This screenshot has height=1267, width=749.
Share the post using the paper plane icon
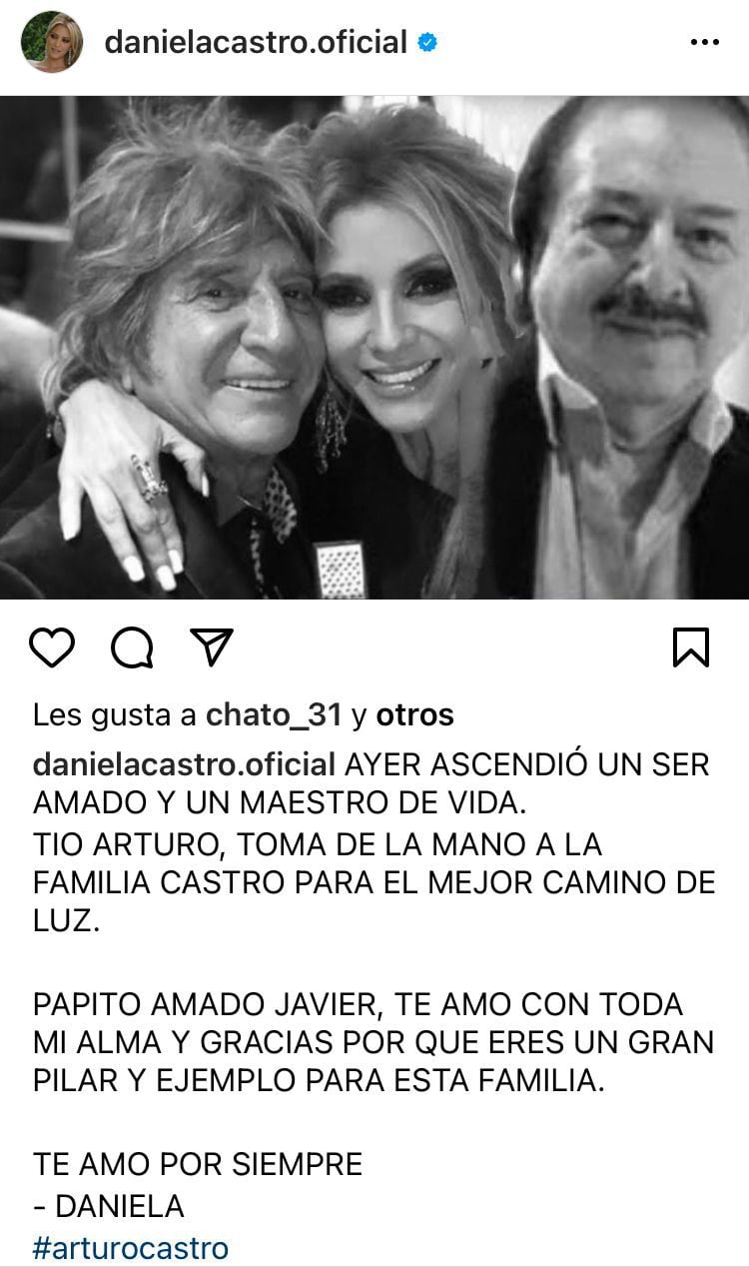(x=211, y=648)
